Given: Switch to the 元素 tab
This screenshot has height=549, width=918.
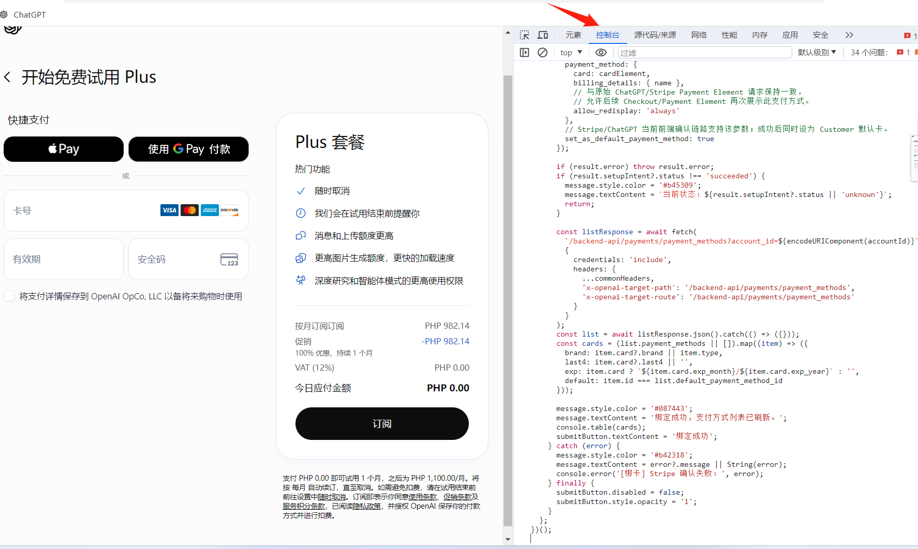Looking at the screenshot, I should pyautogui.click(x=573, y=35).
